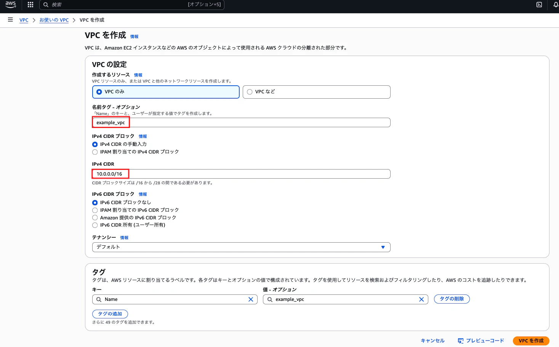The height and width of the screenshot is (347, 559).
Task: Clear the example_vpc tag value field
Action: tap(421, 299)
